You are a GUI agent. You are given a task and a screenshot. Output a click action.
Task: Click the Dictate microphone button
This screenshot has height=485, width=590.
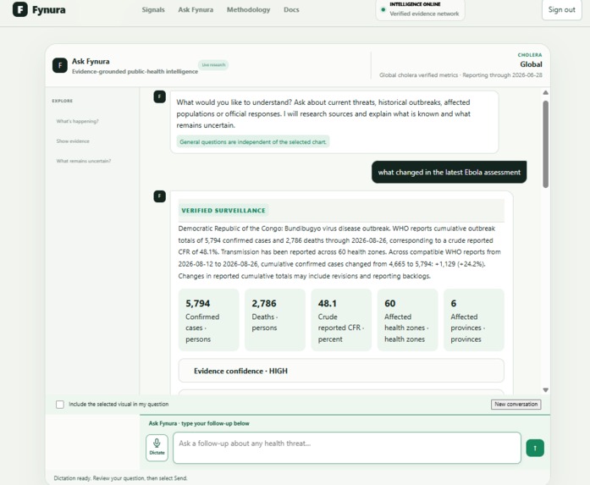[157, 448]
